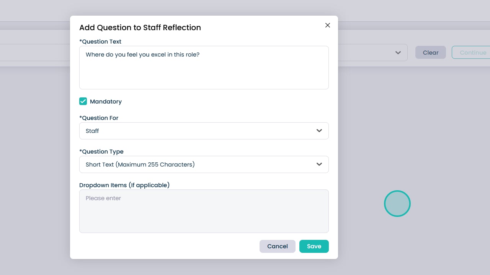Toggle the Mandatory checkbox
490x275 pixels.
(x=83, y=101)
